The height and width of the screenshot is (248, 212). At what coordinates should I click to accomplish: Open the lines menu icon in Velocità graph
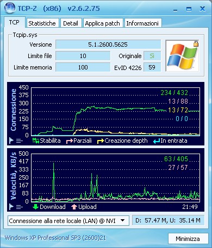[x=20, y=207]
